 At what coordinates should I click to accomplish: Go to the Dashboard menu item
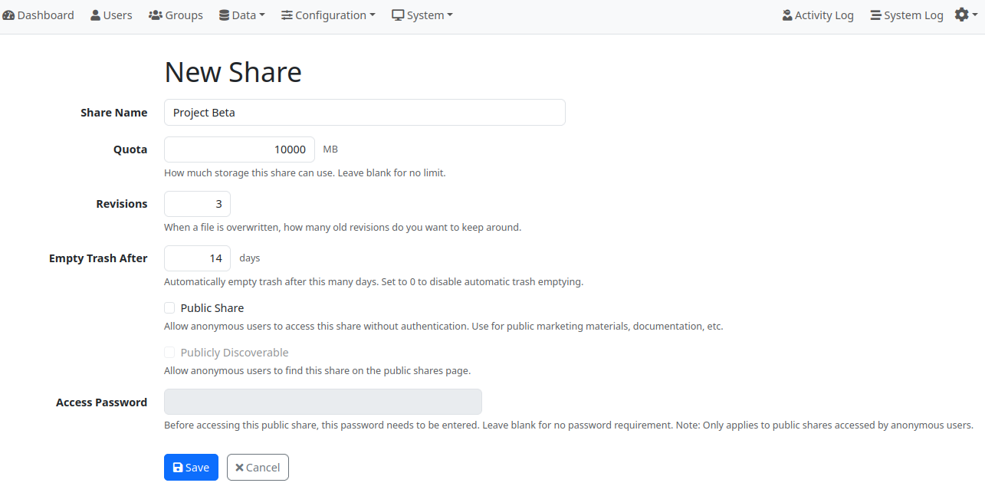(38, 14)
